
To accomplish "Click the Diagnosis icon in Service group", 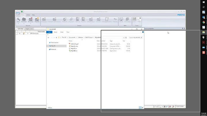I will [71, 20].
